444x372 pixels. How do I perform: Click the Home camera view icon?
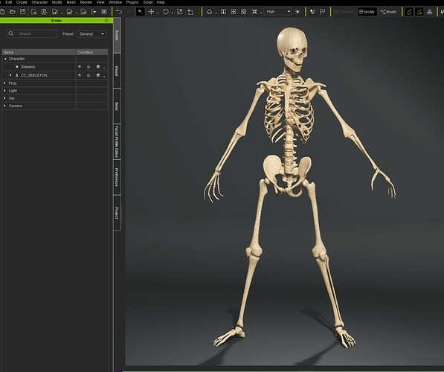coord(209,12)
